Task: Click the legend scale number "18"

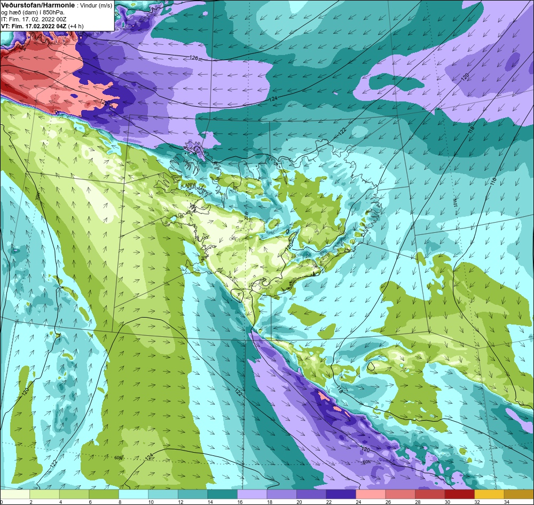Action: 270,502
